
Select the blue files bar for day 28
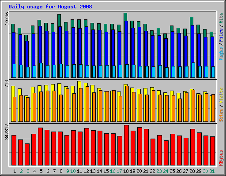coord(192,44)
